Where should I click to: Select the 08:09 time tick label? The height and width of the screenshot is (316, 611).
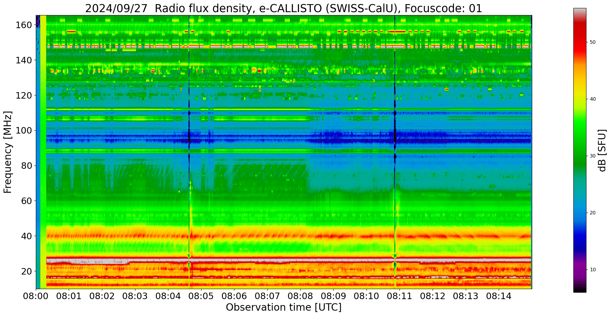tap(334, 296)
